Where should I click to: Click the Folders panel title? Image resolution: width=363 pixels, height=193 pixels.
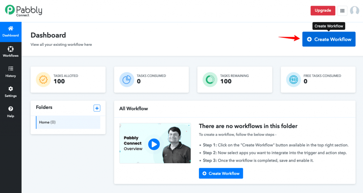[44, 107]
